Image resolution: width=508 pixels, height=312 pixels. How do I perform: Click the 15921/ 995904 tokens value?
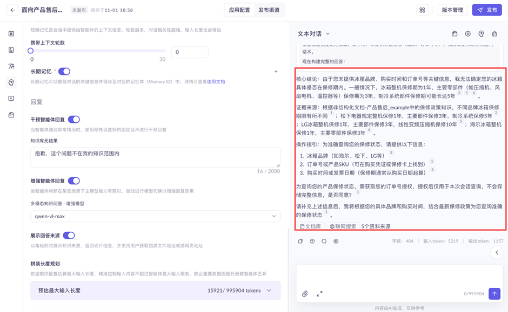(234, 290)
